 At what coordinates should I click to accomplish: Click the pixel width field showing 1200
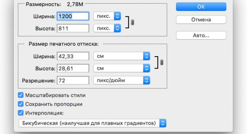pyautogui.click(x=73, y=16)
